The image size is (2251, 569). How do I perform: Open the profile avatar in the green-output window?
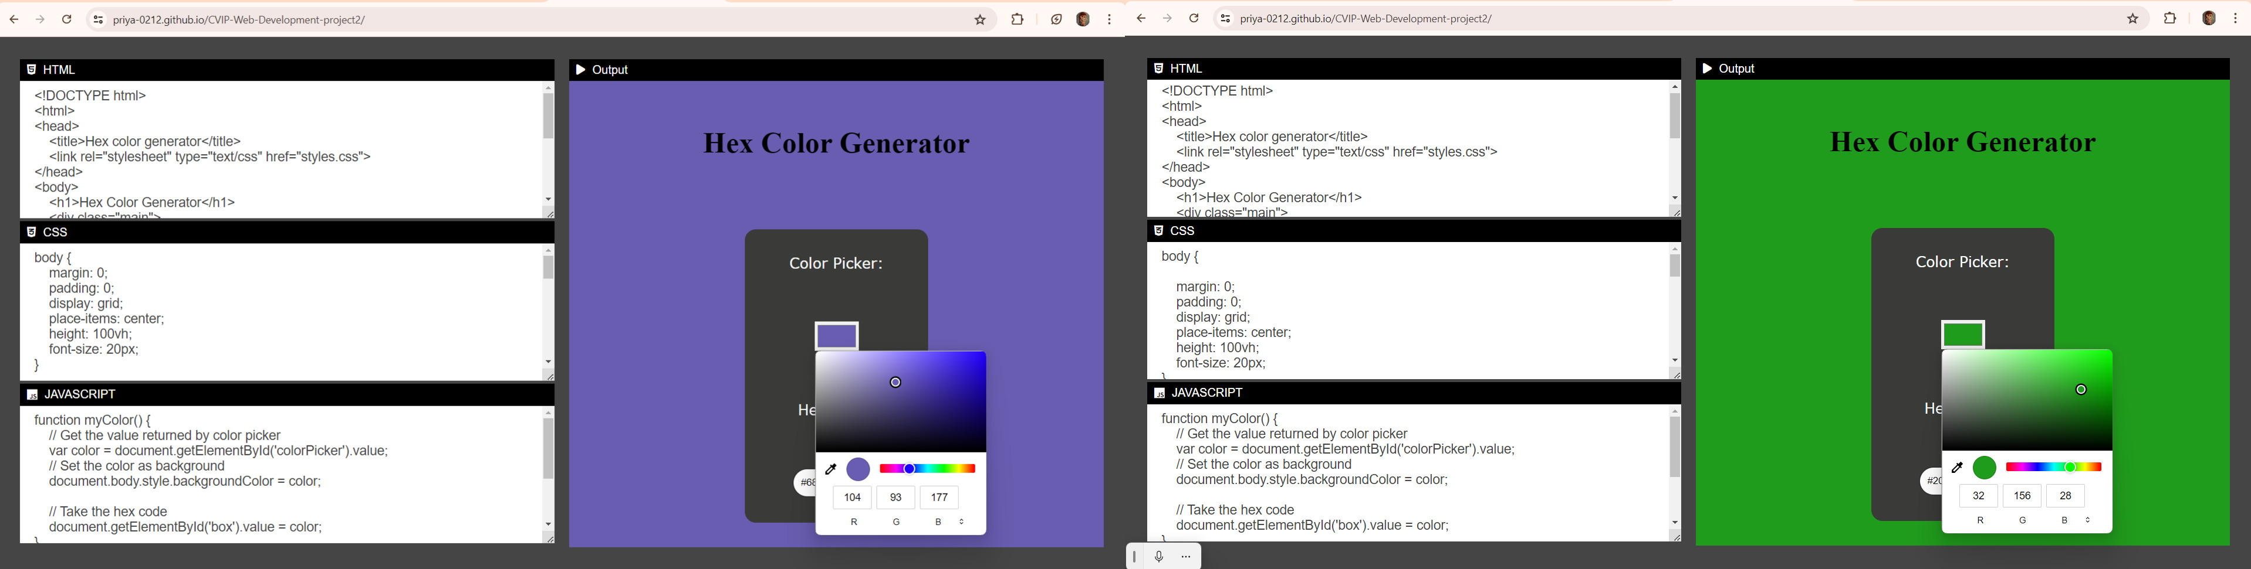2208,18
